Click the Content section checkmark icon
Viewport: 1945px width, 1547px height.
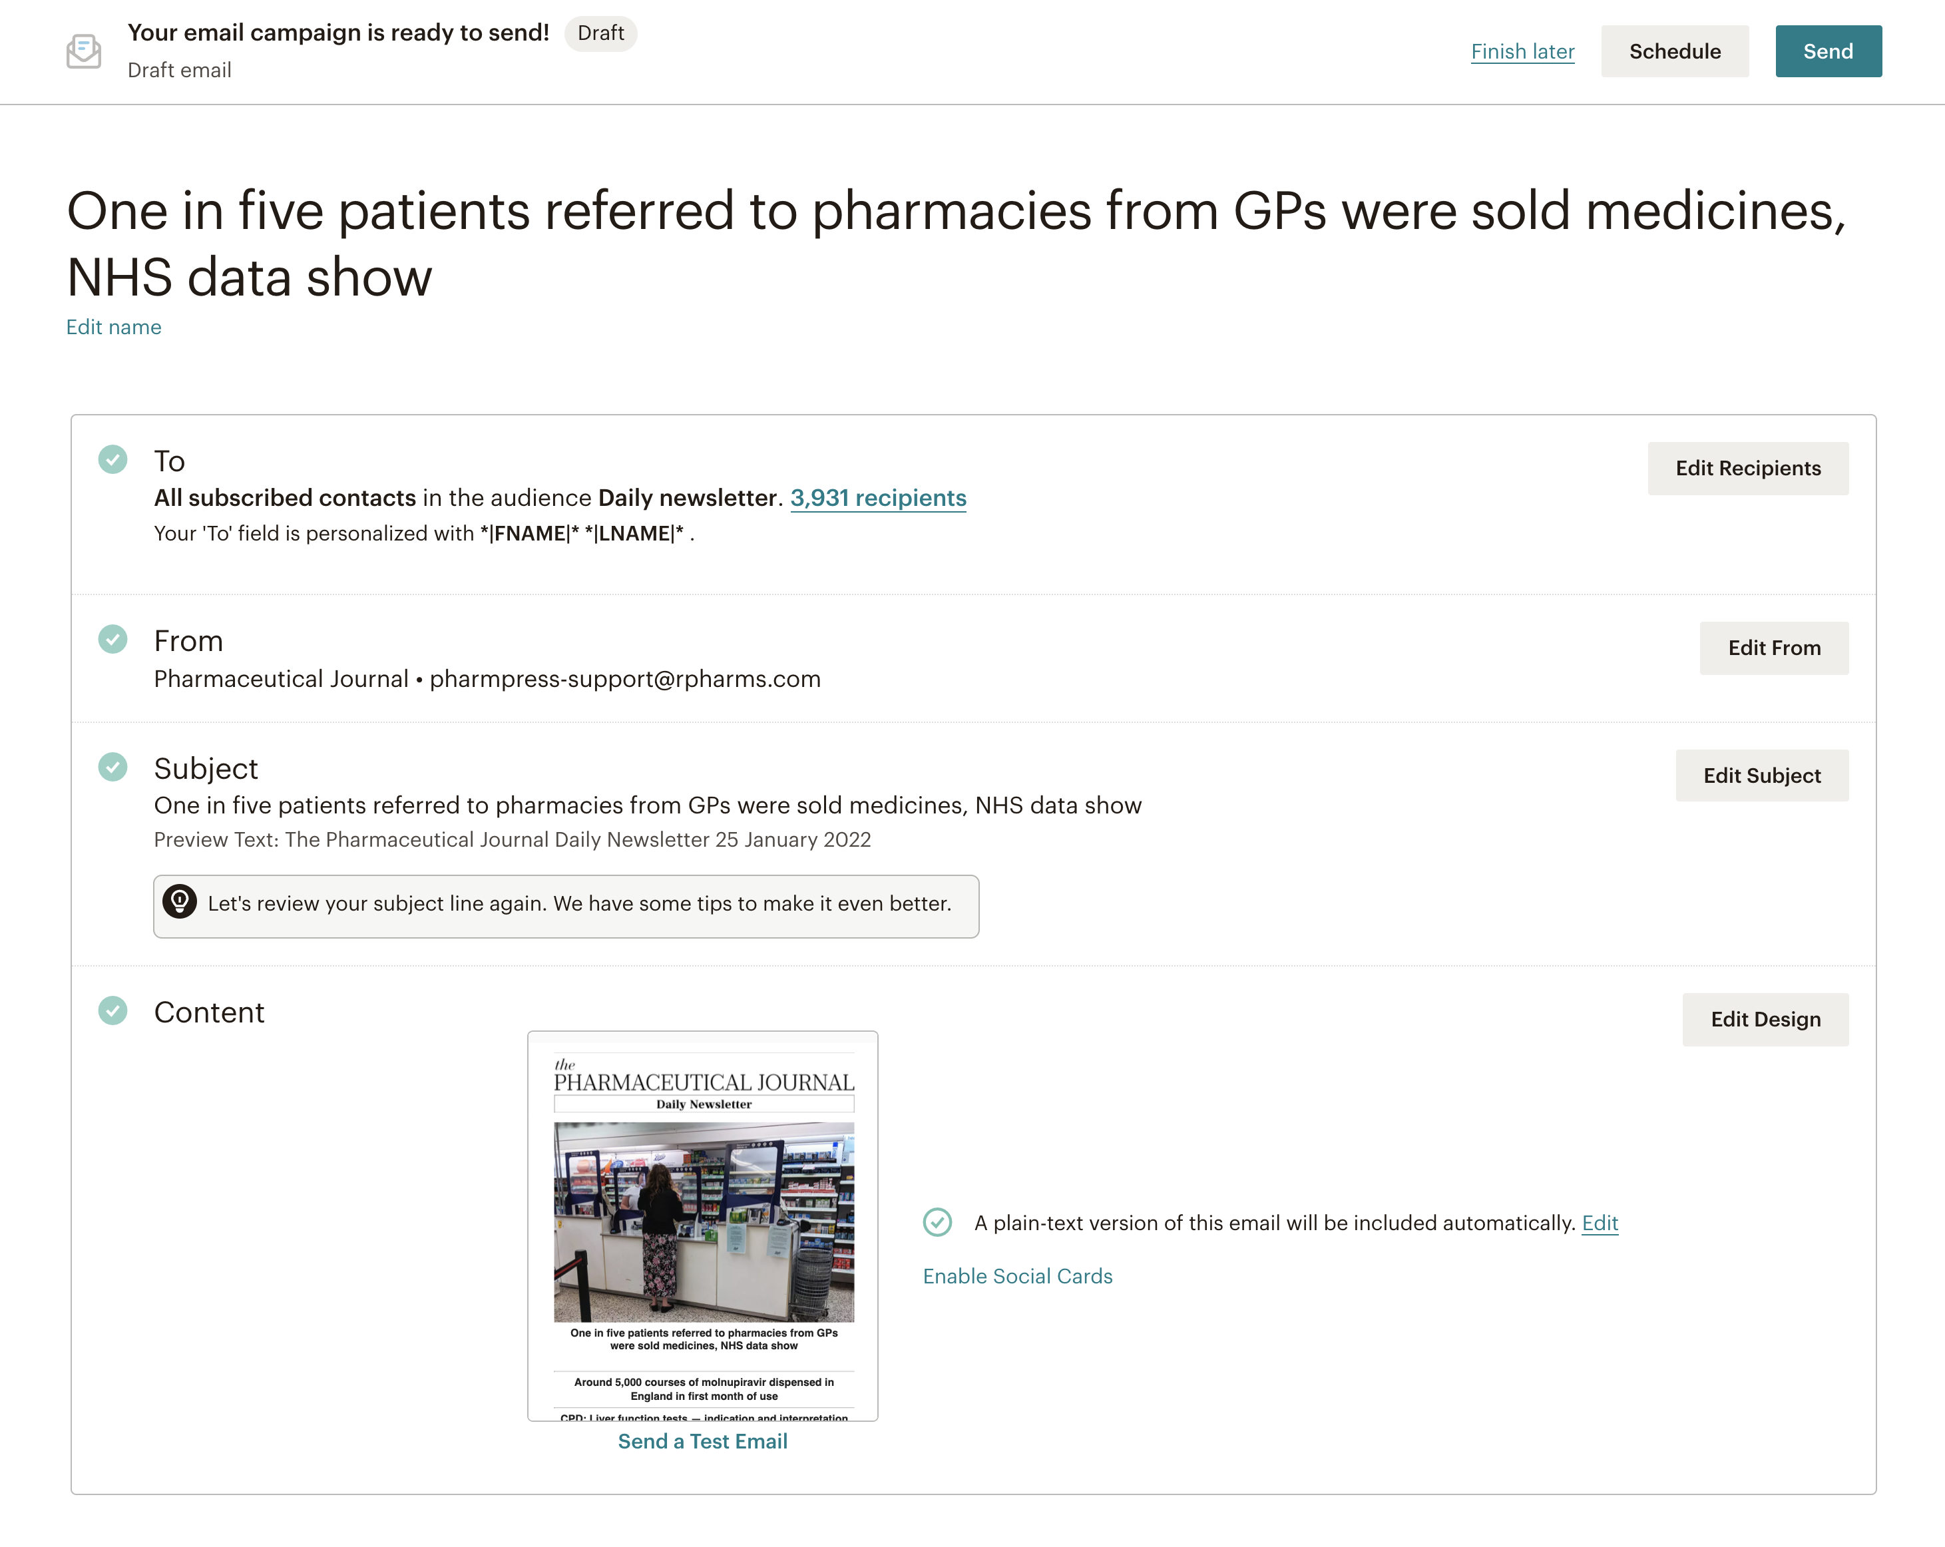(112, 1010)
